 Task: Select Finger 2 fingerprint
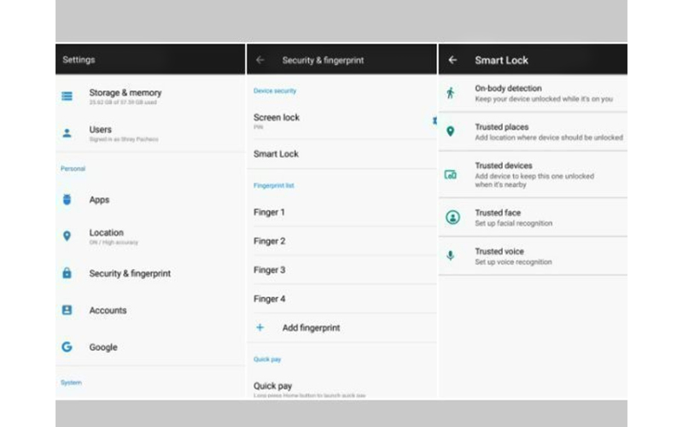pos(341,241)
